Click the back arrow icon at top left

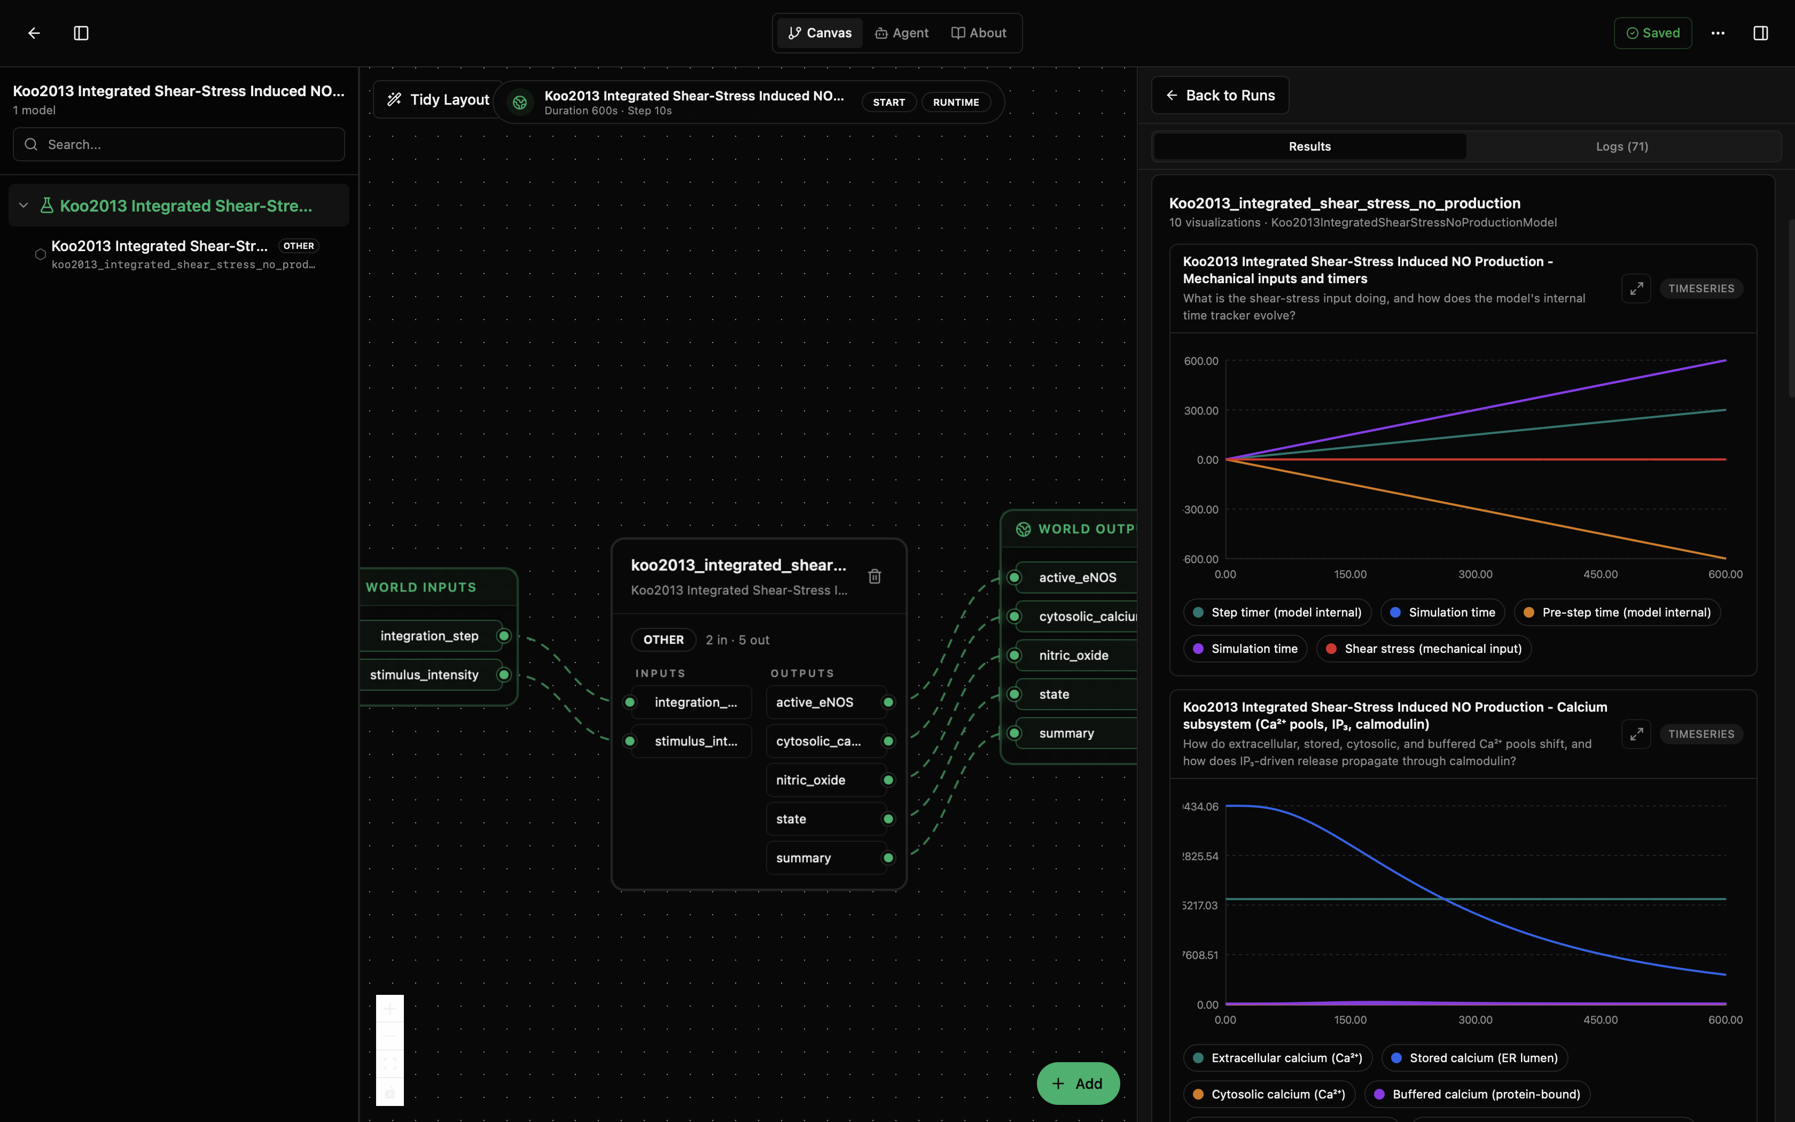[x=33, y=33]
